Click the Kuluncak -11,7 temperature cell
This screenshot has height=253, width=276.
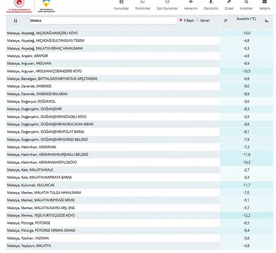click(246, 185)
